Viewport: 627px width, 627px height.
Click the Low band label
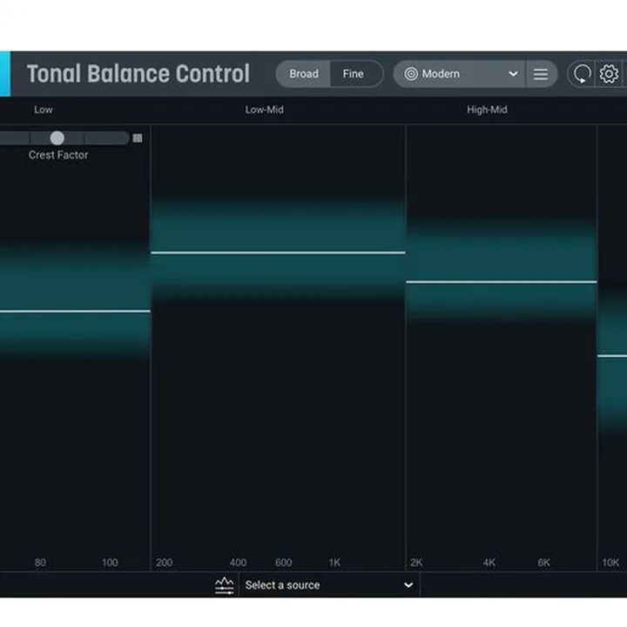[x=44, y=110]
